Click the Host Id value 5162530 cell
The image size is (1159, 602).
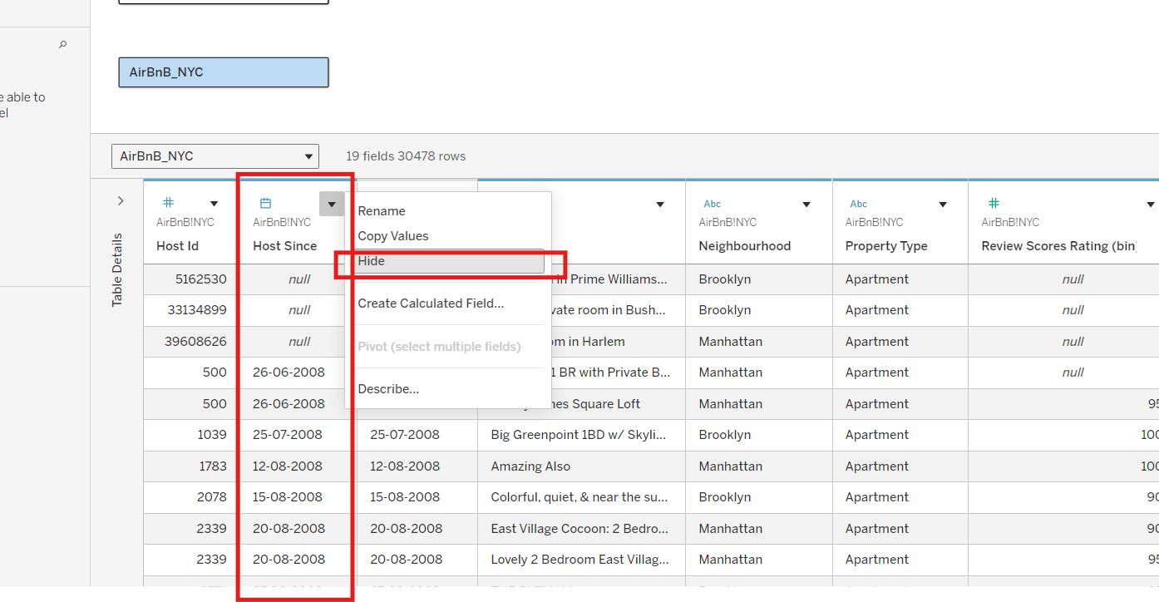(x=200, y=279)
